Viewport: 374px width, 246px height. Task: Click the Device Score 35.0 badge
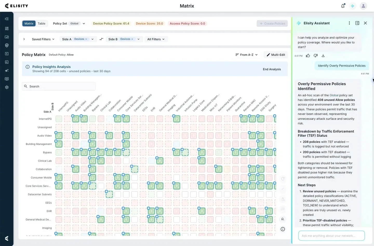point(149,24)
